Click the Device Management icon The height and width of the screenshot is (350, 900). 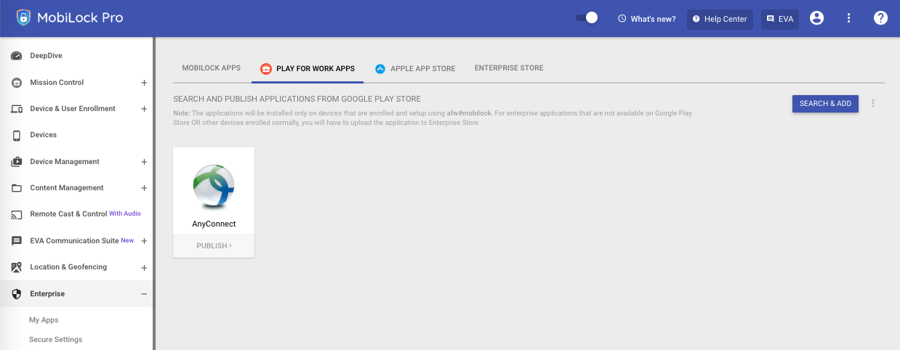(17, 162)
